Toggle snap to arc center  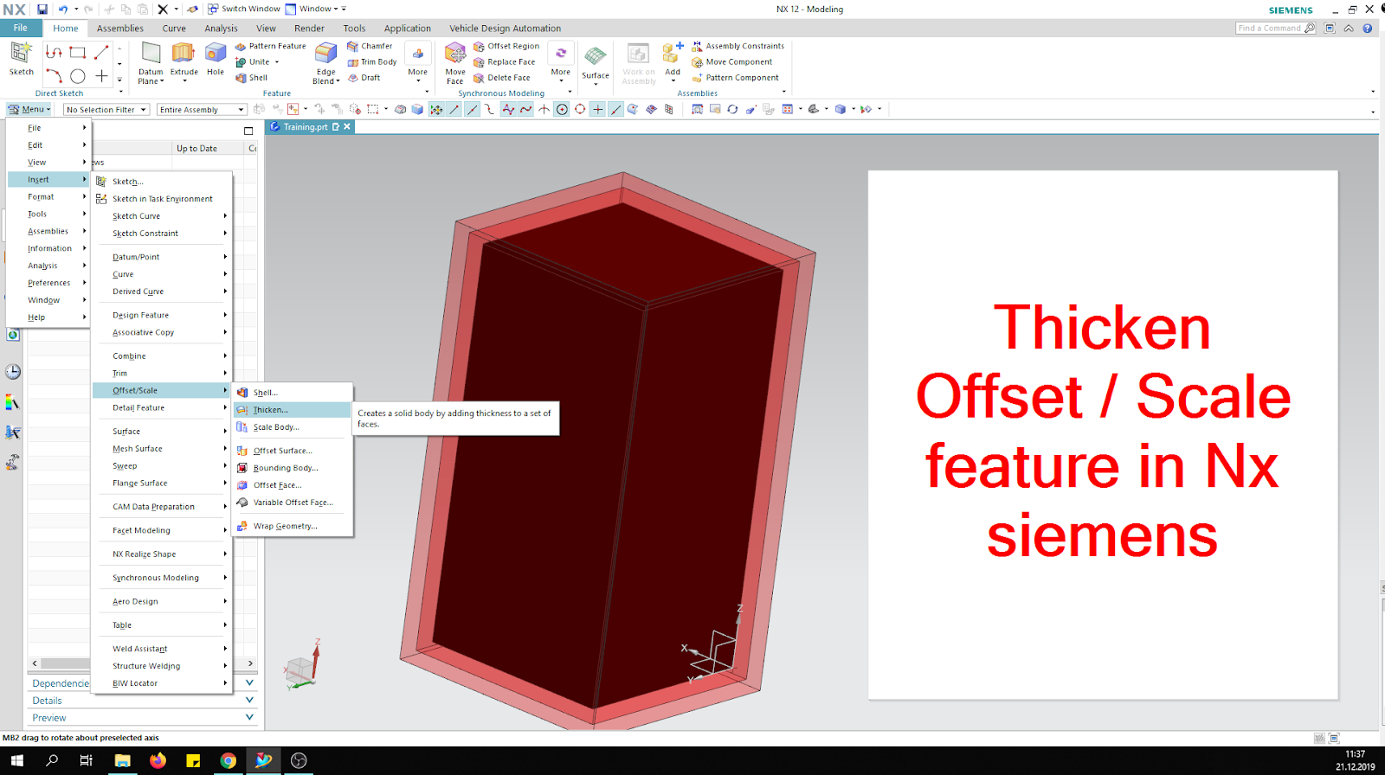562,110
